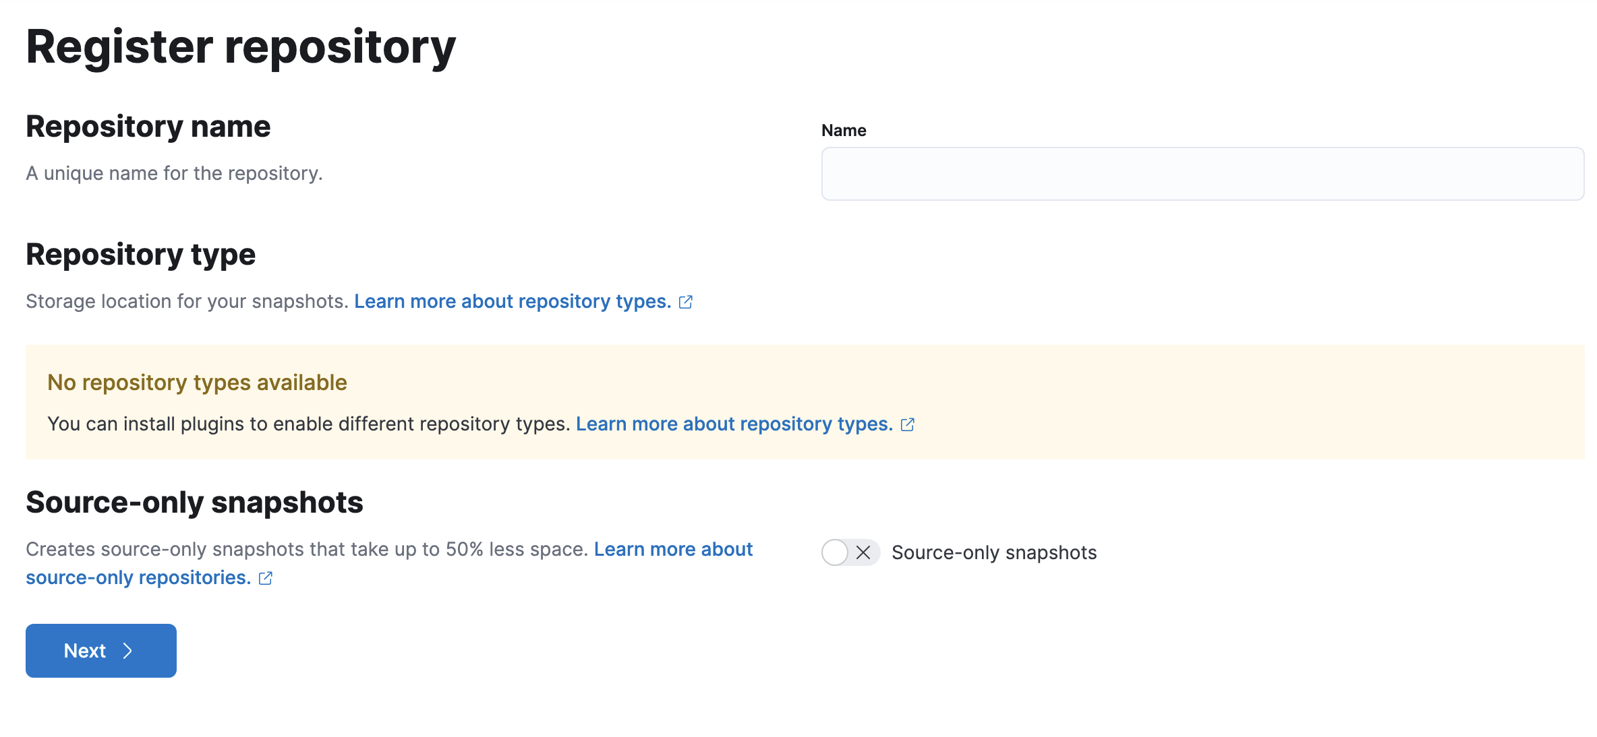
Task: Click the X icon on the source-only snapshots switch
Action: coord(863,552)
